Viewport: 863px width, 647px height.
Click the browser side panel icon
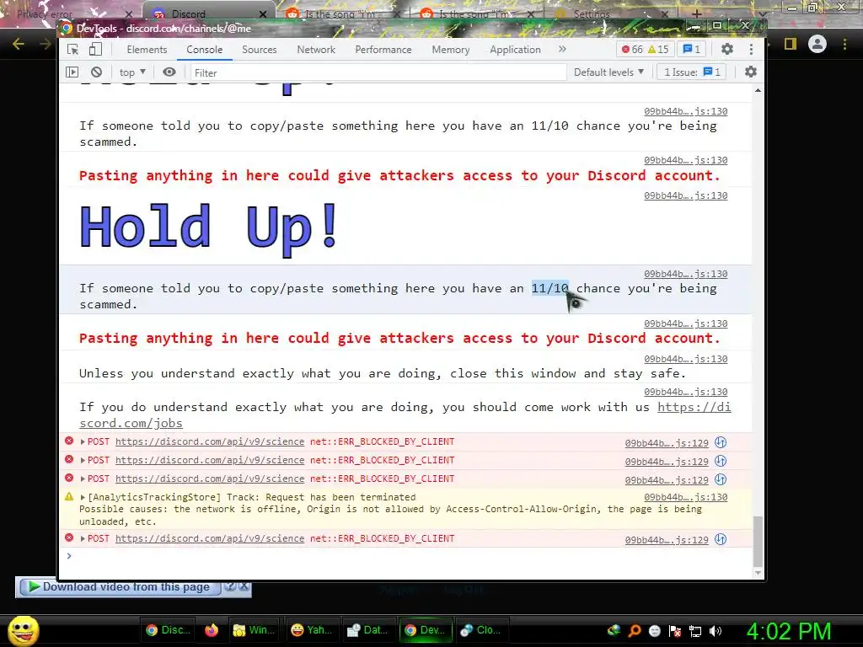point(791,44)
